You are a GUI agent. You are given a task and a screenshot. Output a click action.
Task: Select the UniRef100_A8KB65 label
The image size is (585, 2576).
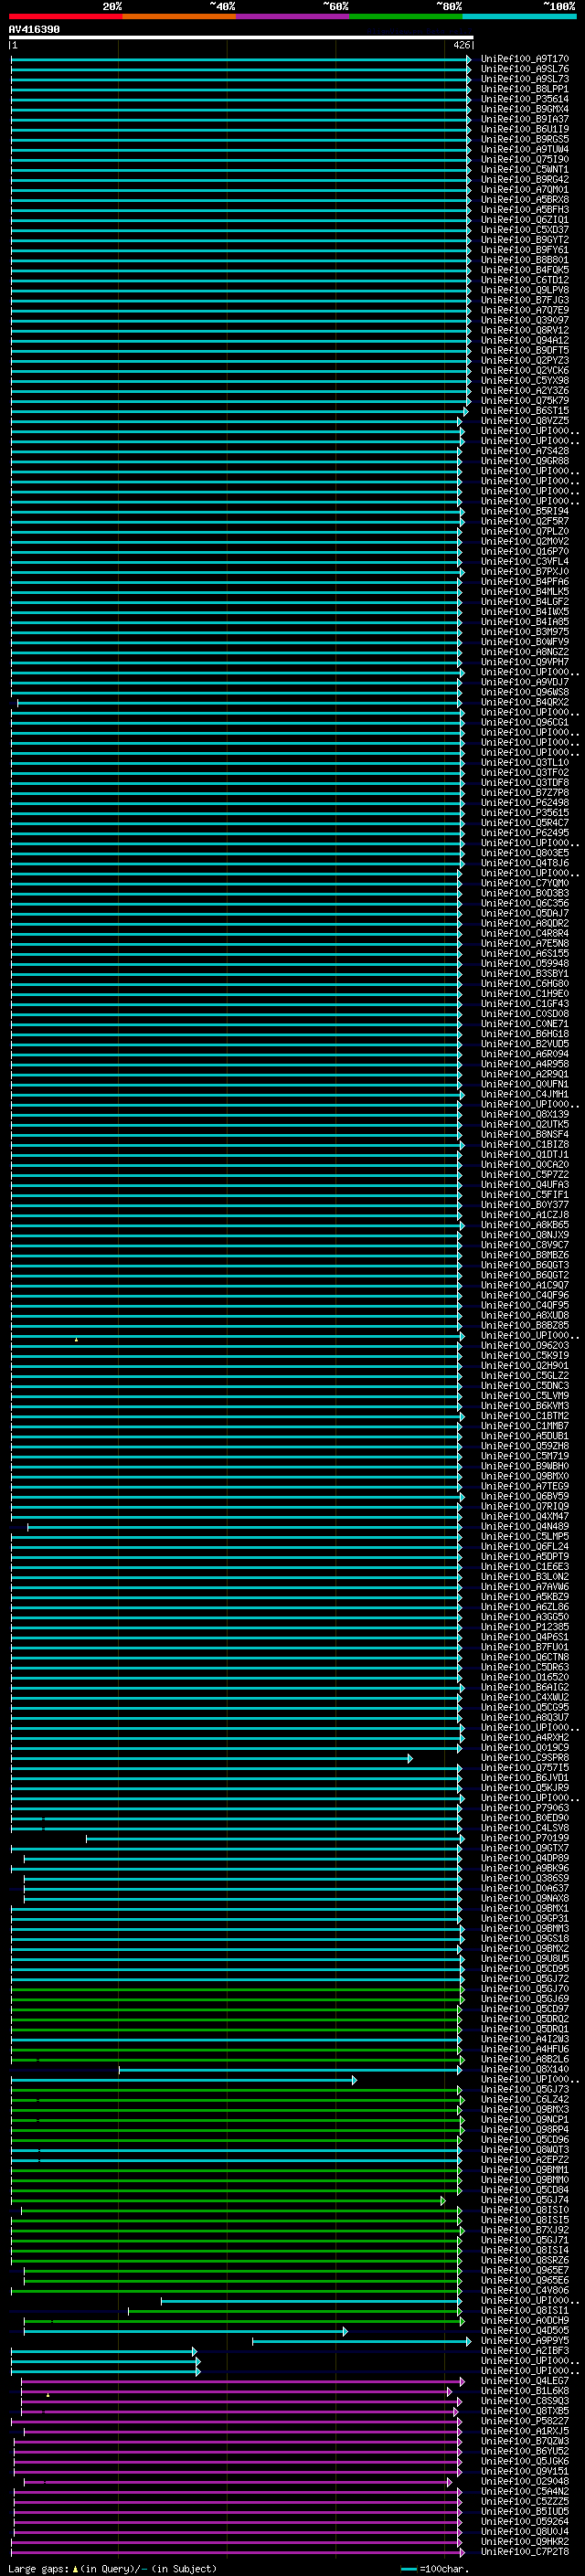point(524,1226)
